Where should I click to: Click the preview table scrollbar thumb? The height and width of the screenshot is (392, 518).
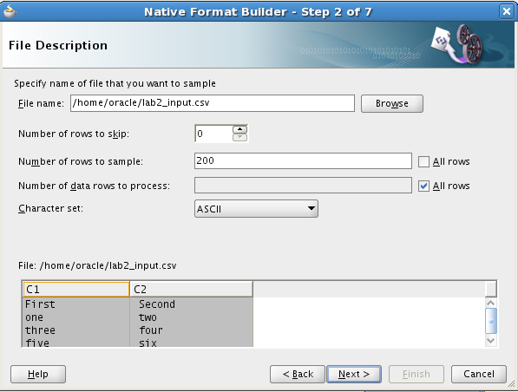491,321
